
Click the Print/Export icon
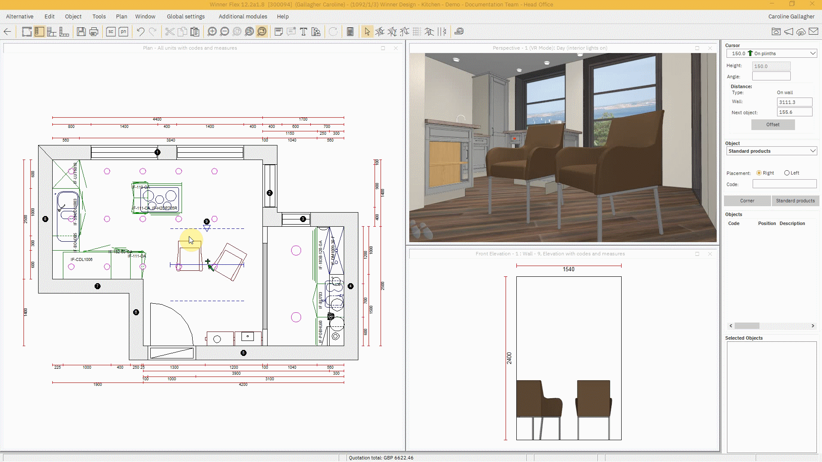tap(94, 32)
